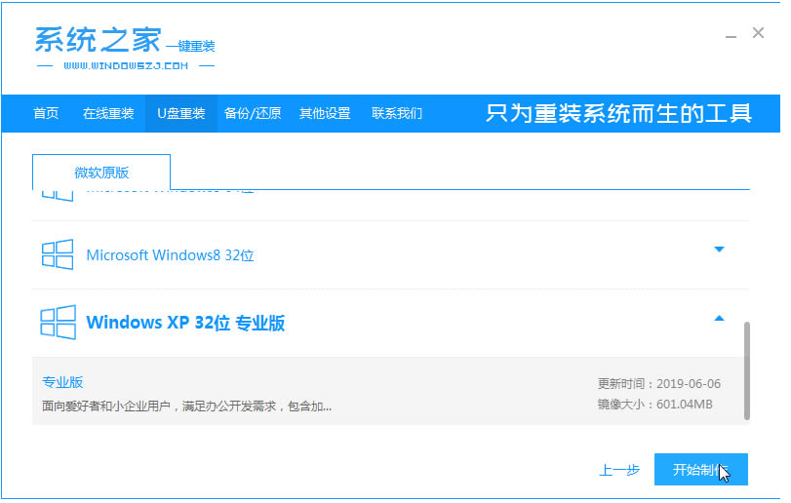Click the Windows logo beside Windows8 32位
Viewport: 791px width, 503px height.
click(x=57, y=254)
